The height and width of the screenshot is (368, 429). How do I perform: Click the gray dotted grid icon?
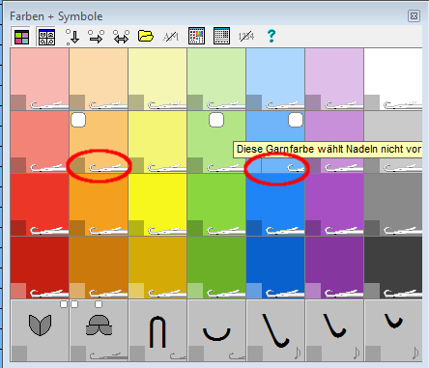(x=221, y=36)
